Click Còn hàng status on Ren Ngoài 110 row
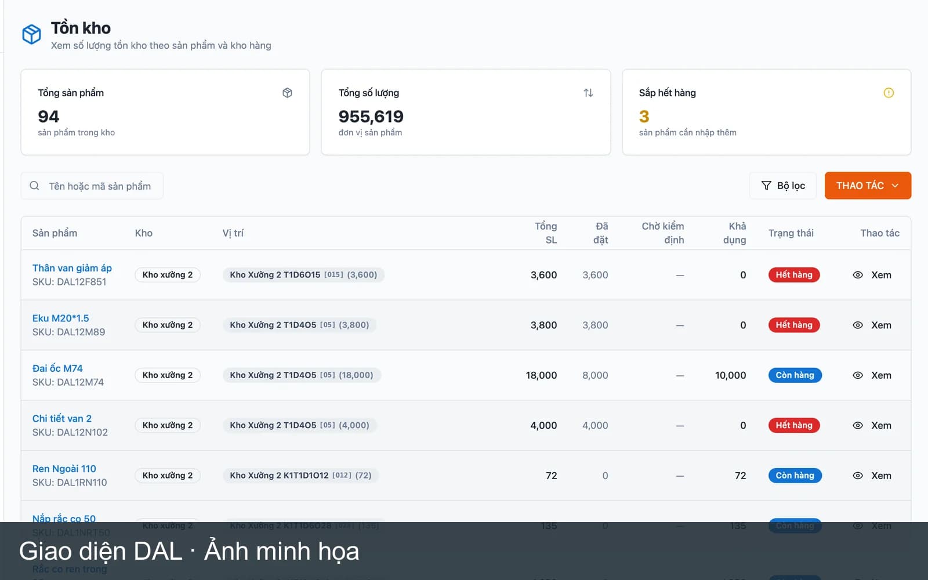 795,476
